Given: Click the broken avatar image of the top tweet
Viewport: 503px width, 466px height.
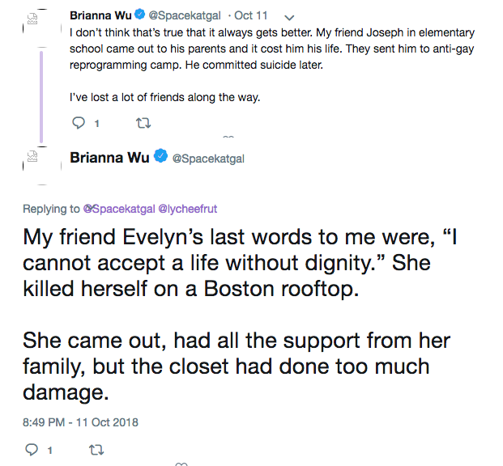Looking at the screenshot, I should click(x=32, y=19).
